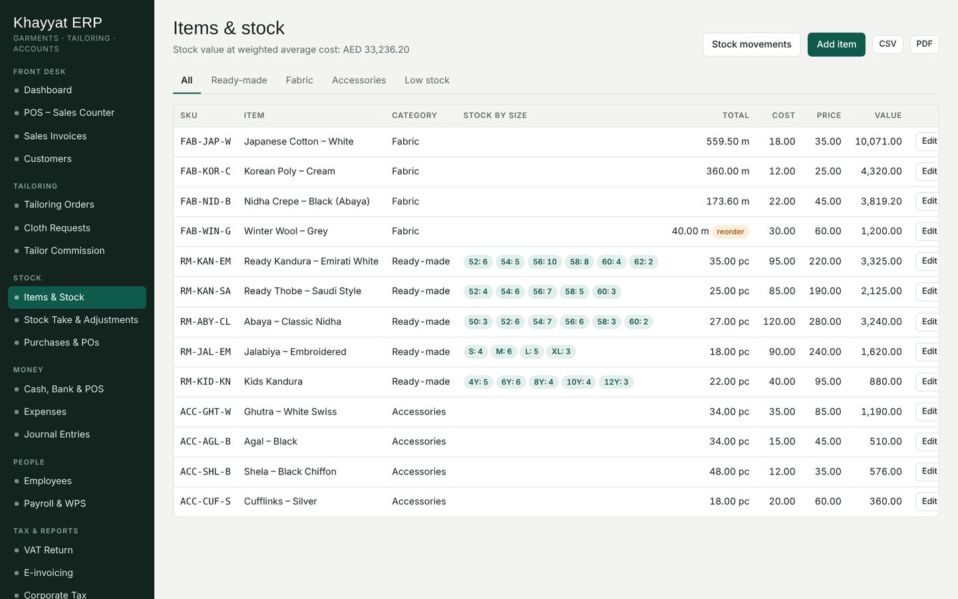This screenshot has height=599, width=958.
Task: Open Sales Invoices in sidebar
Action: pos(77,136)
